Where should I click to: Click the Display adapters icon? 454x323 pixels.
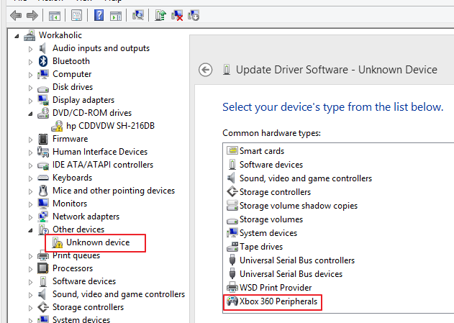coord(43,100)
